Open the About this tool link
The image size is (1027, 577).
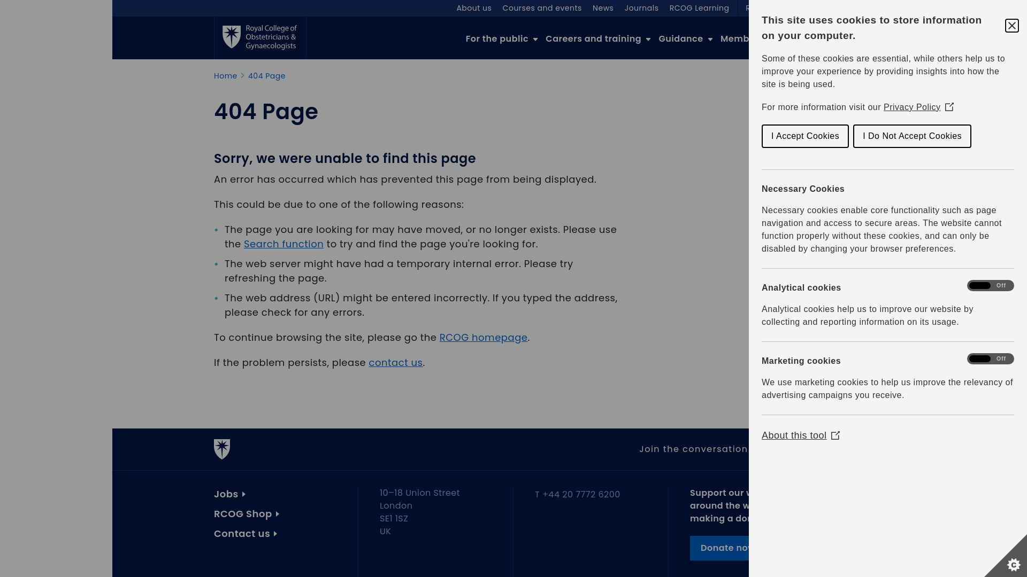[794, 435]
